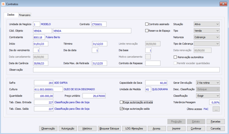The height and width of the screenshot is (134, 229).
Task: Click the Observação button
Action: (x=48, y=129)
